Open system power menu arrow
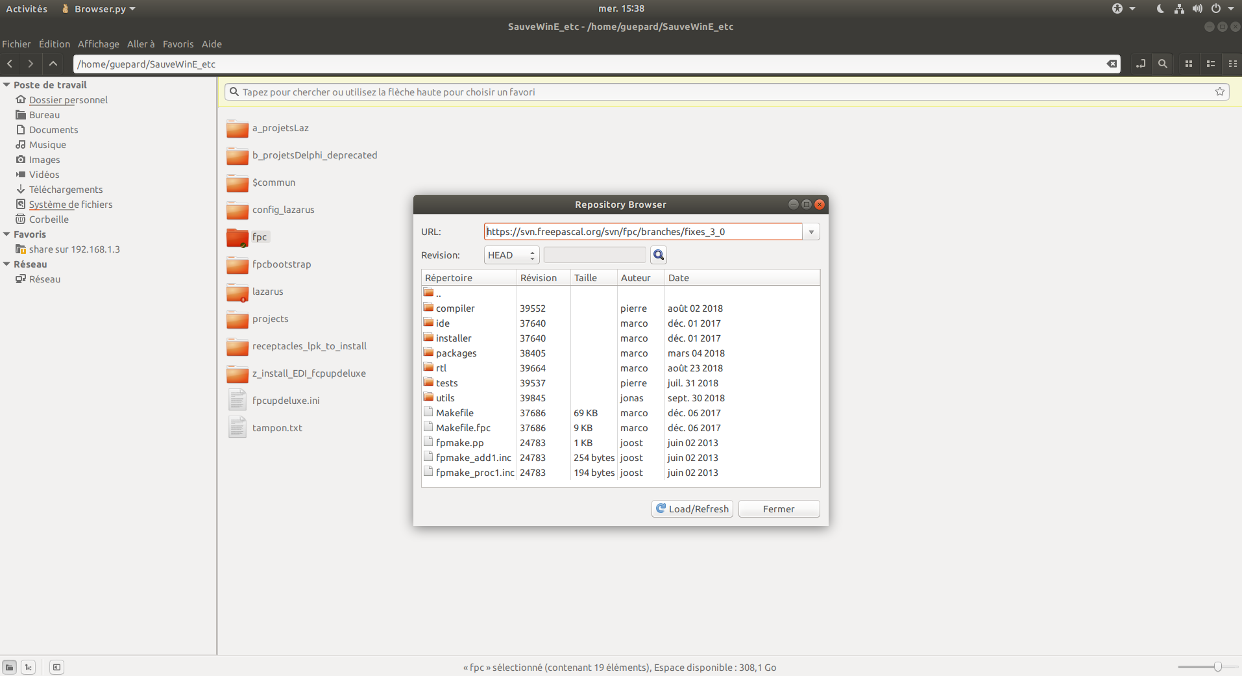Screen dimensions: 1242x676 click(x=1231, y=8)
